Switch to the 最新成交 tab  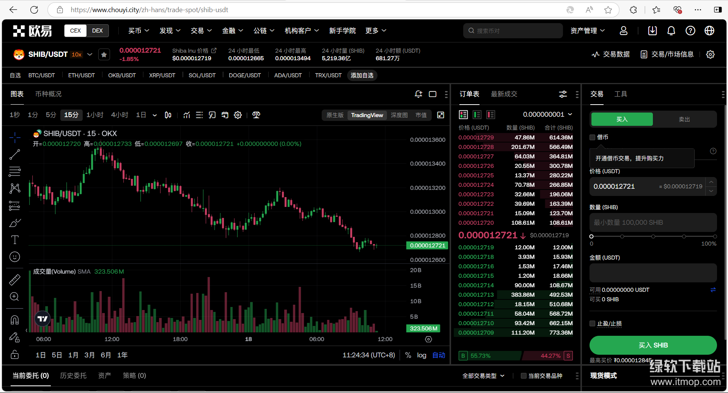504,94
